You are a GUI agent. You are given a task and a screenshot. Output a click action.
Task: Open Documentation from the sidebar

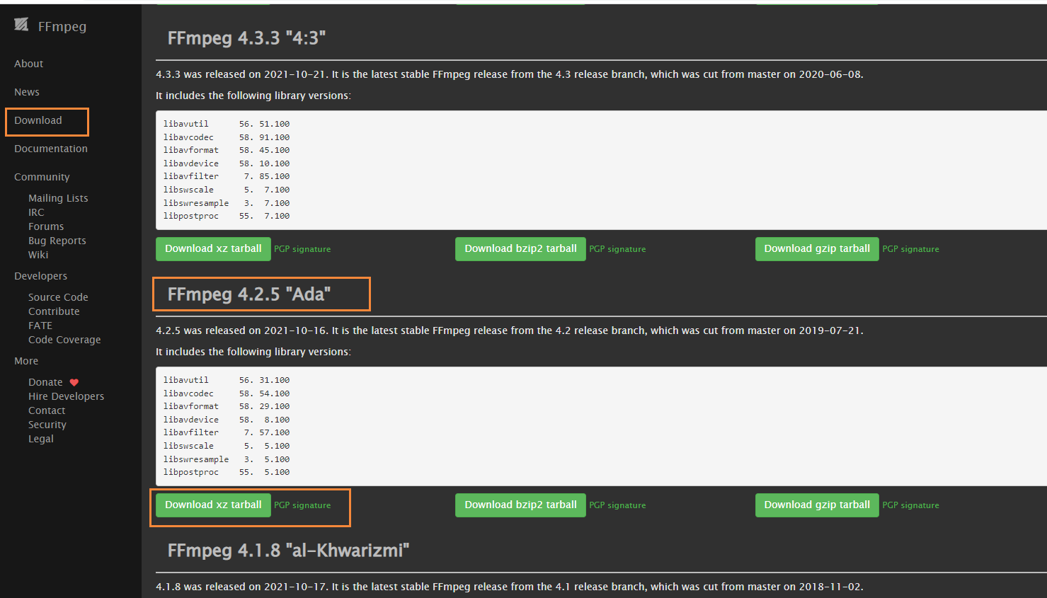[x=51, y=149]
